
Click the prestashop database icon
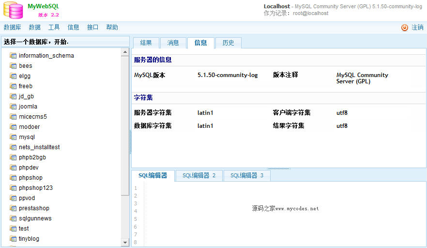point(13,208)
